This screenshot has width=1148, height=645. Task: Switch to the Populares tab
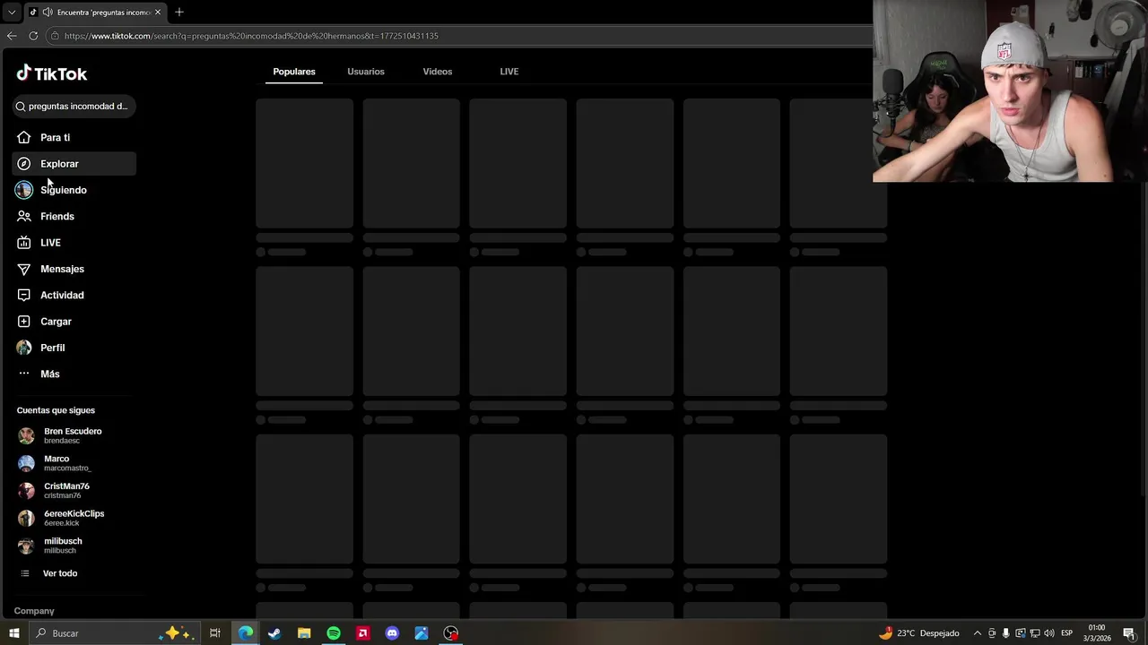click(294, 72)
